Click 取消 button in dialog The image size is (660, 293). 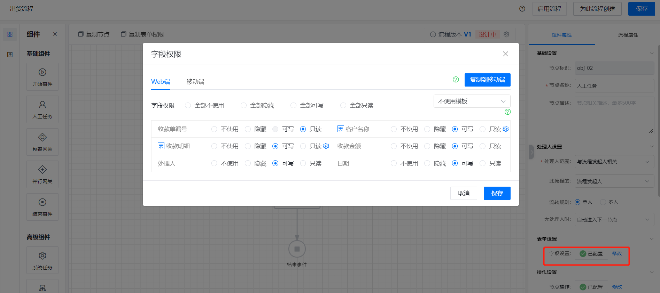(x=463, y=193)
